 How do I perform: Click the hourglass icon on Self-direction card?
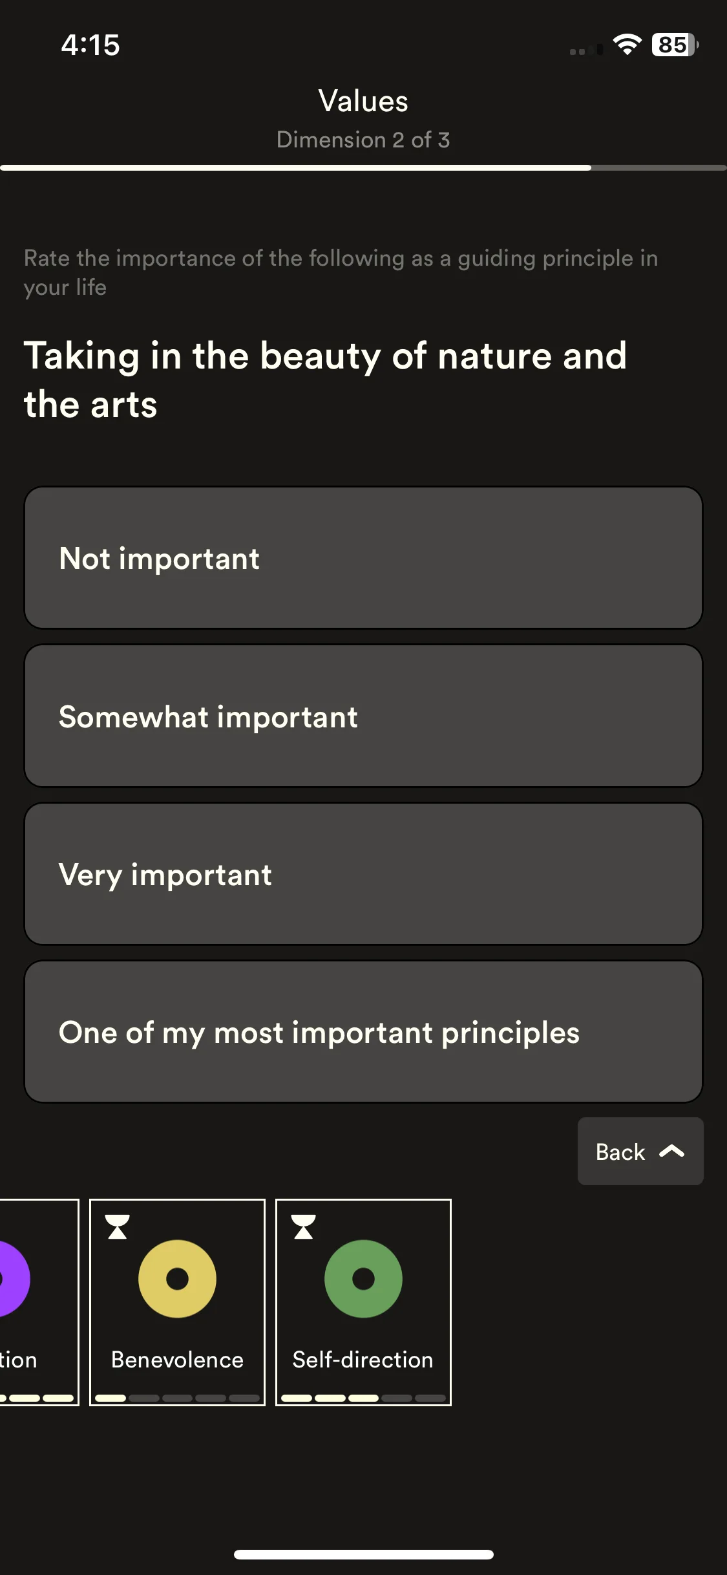point(303,1227)
